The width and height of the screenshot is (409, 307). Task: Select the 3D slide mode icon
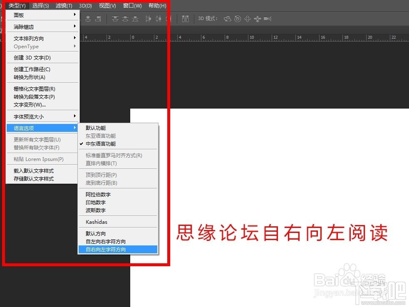click(x=258, y=19)
